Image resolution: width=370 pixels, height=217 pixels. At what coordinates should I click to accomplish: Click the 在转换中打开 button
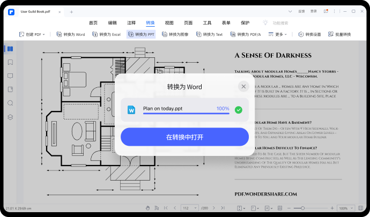tap(184, 137)
